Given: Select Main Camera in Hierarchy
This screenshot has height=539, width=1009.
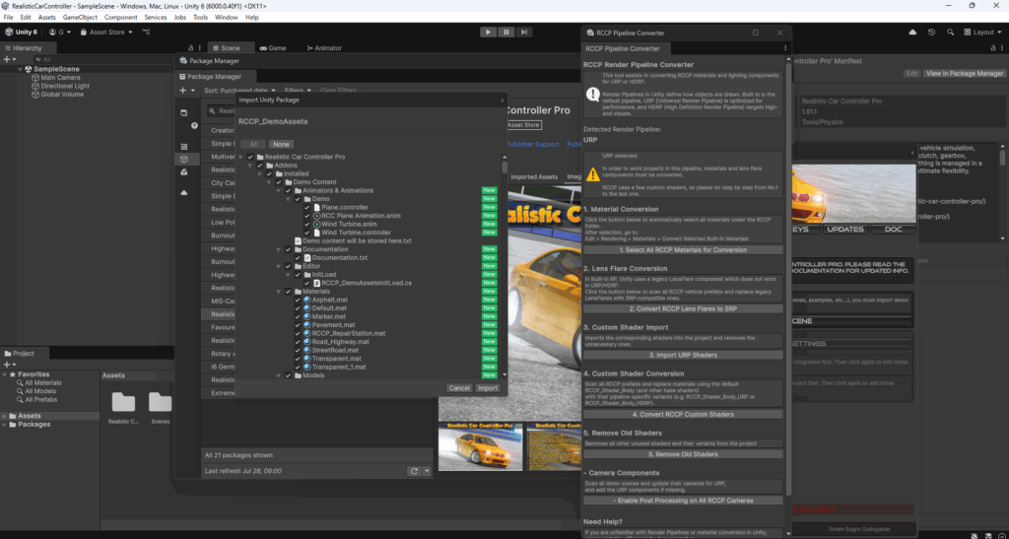Looking at the screenshot, I should [60, 77].
